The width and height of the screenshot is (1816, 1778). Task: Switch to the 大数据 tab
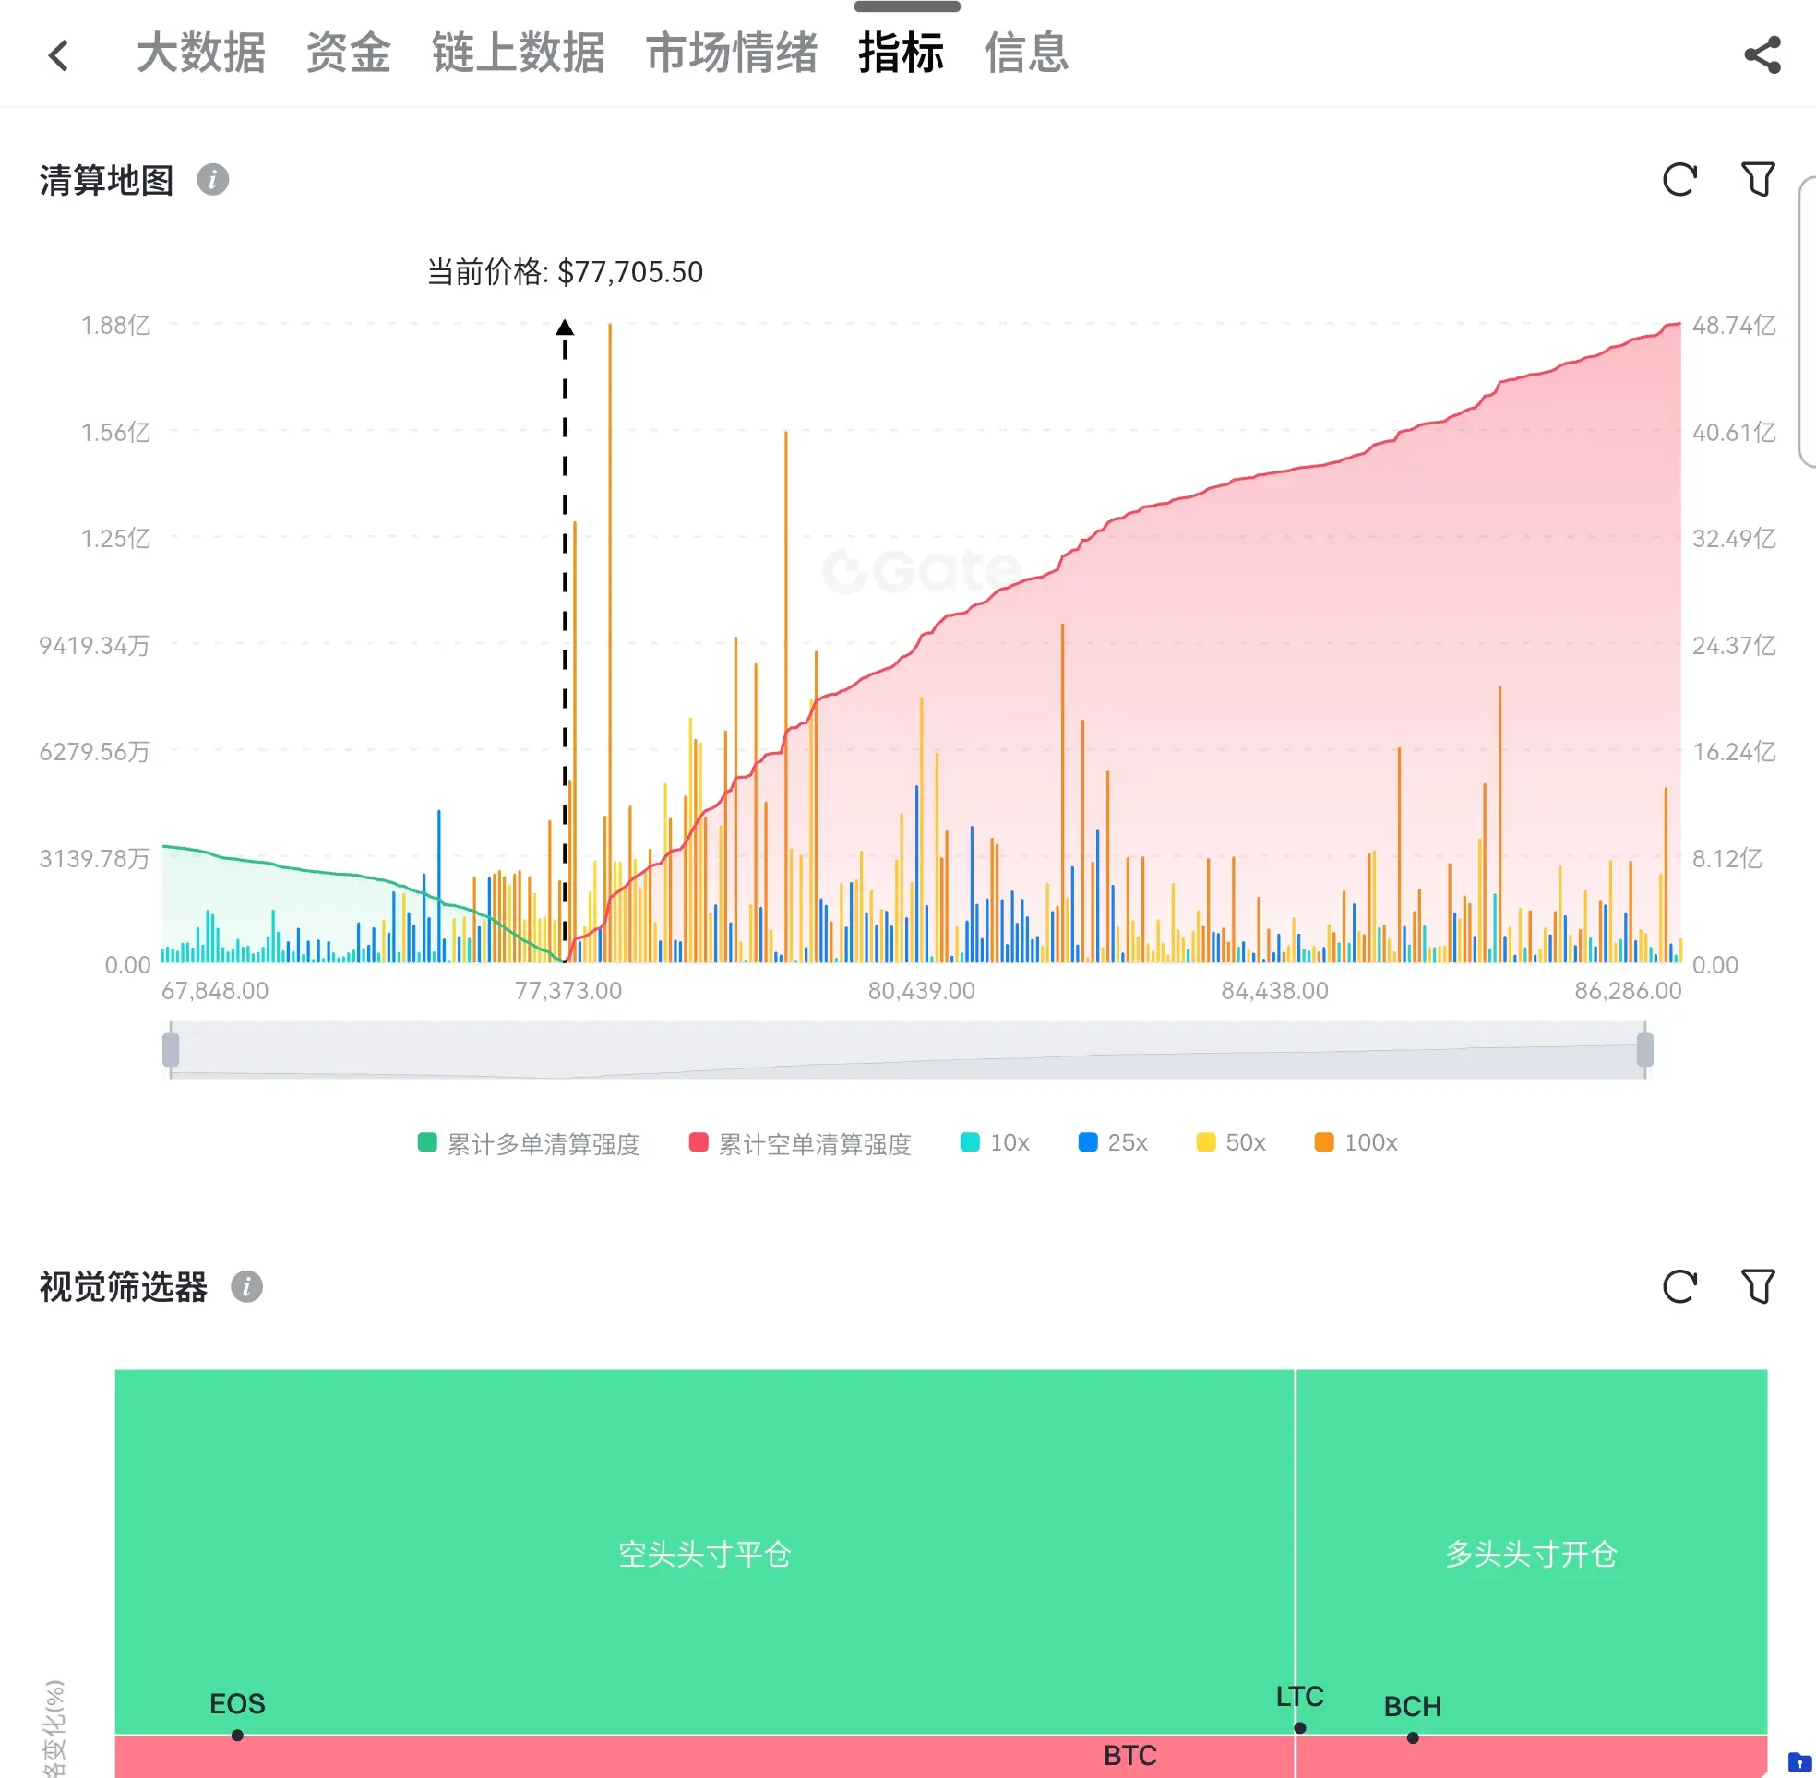pyautogui.click(x=201, y=53)
